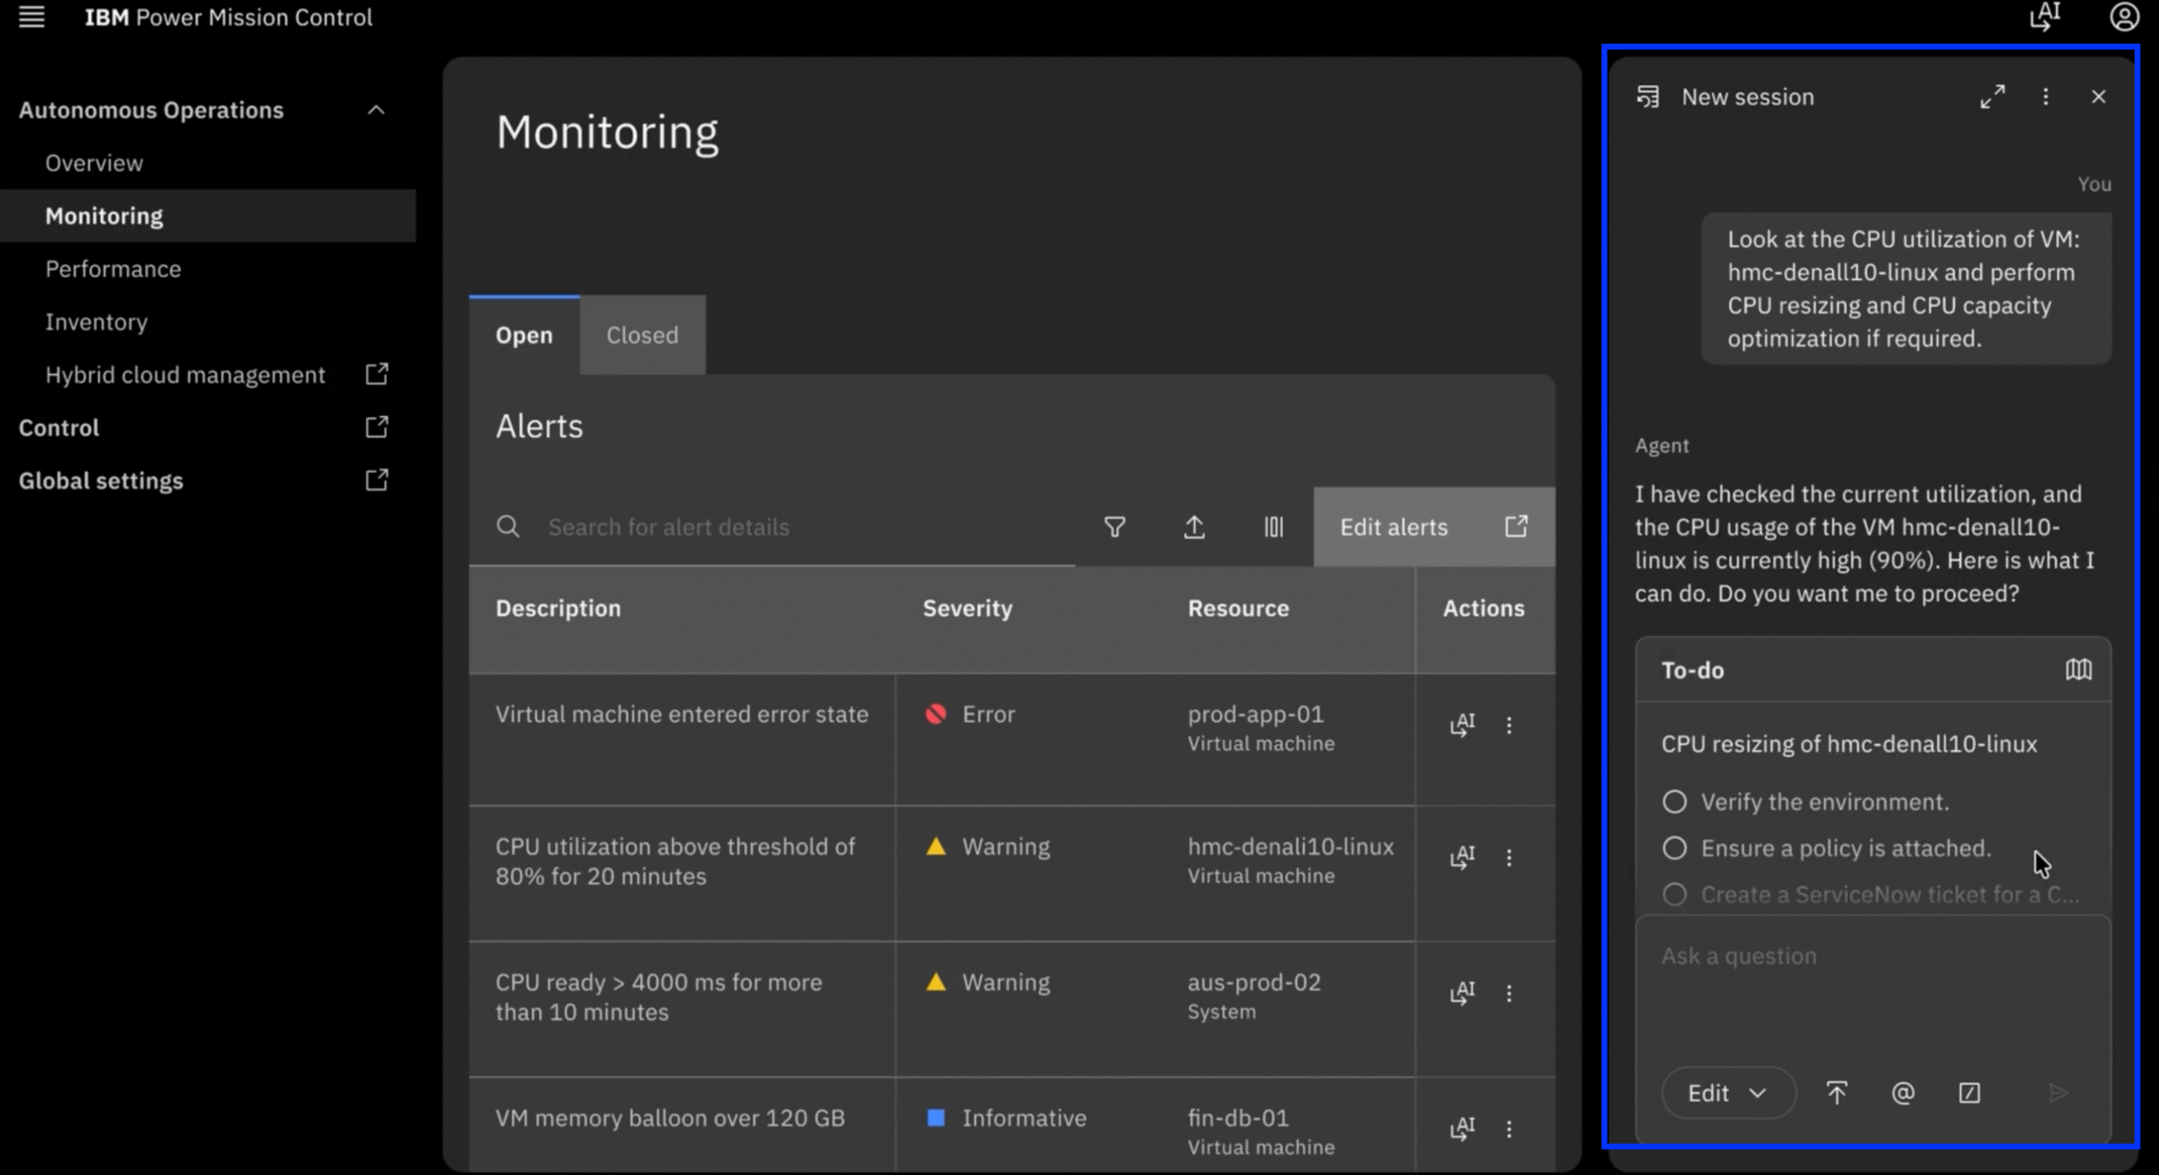Select the 'CPU utilization above threshold' alert
The height and width of the screenshot is (1175, 2159).
[676, 861]
